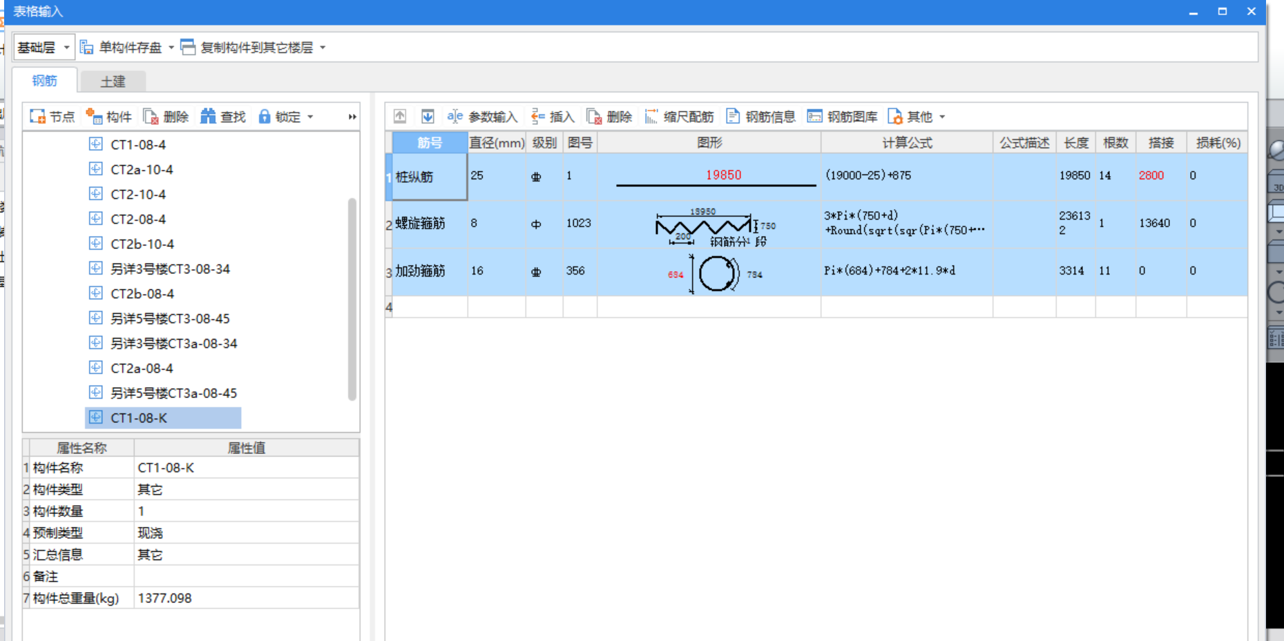
Task: Select tree item CT2a-08-4
Action: pos(142,368)
